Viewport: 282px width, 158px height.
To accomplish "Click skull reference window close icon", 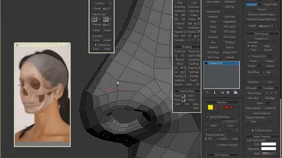I will 68,45.
